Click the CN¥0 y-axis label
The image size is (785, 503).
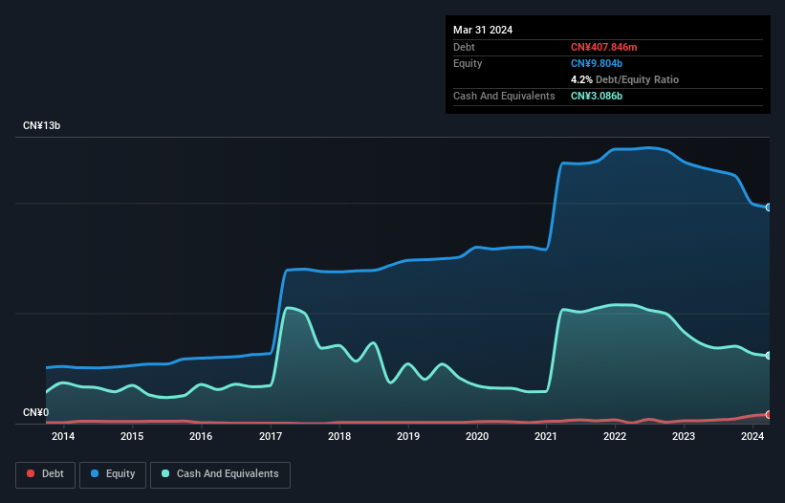[36, 412]
